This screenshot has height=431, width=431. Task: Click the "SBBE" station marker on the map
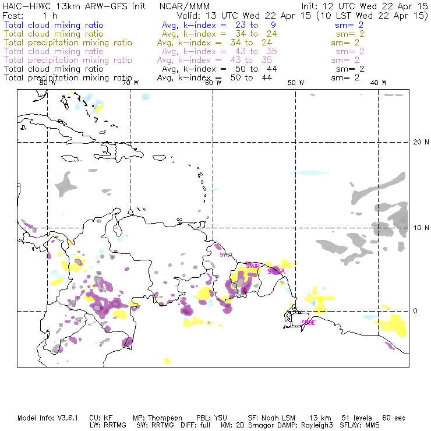coord(308,323)
